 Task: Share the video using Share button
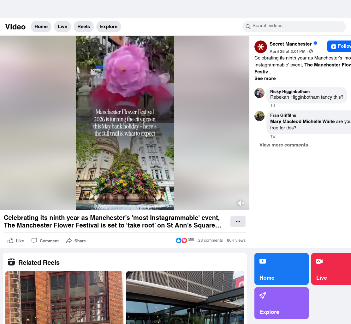click(76, 241)
